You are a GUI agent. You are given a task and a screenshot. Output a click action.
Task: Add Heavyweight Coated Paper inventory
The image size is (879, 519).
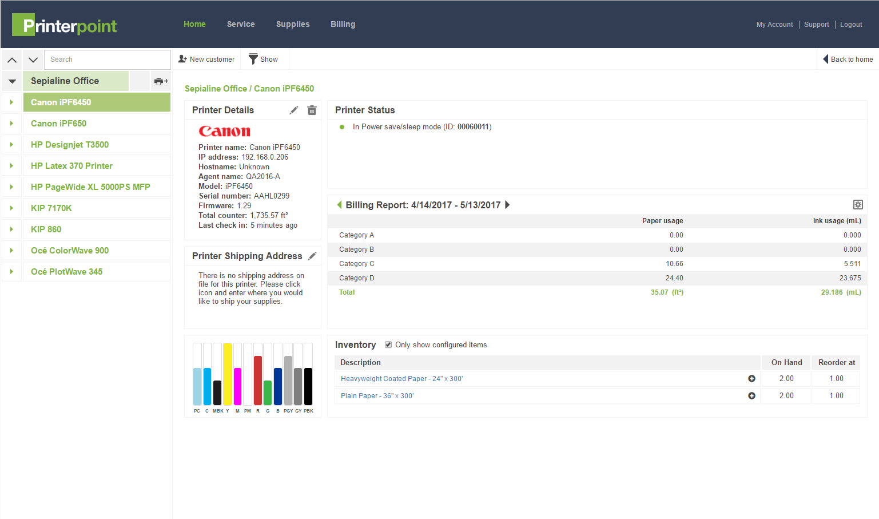pos(751,379)
